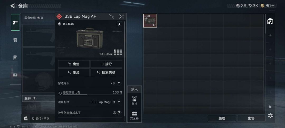The width and height of the screenshot is (285, 128).
Task: Open the armor vest tab in left sidebar
Action: pyautogui.click(x=15, y=40)
